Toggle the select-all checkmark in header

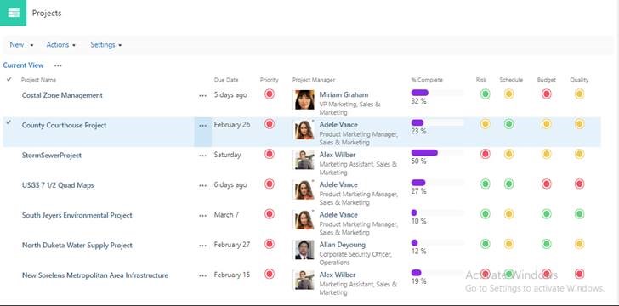pyautogui.click(x=9, y=79)
